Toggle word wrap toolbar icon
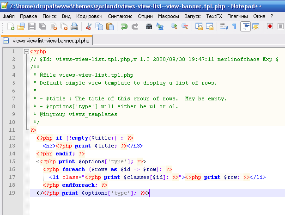 point(224,26)
